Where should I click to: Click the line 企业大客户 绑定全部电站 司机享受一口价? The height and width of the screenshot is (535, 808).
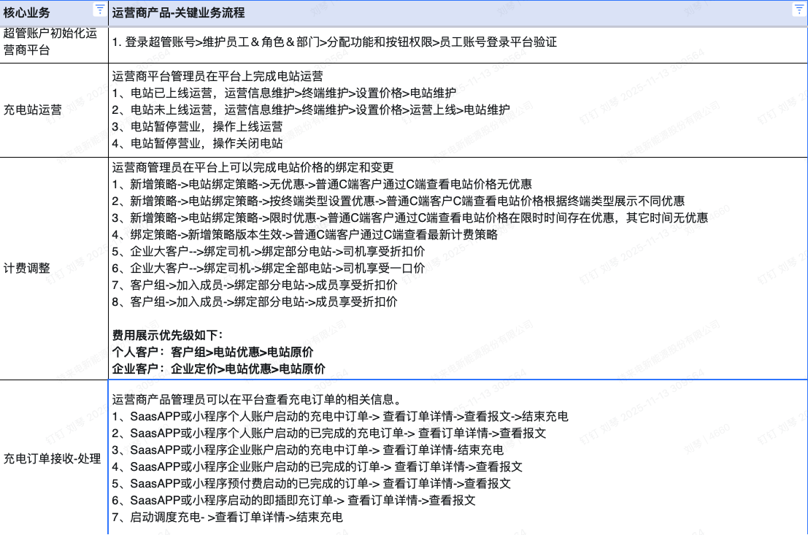point(268,268)
